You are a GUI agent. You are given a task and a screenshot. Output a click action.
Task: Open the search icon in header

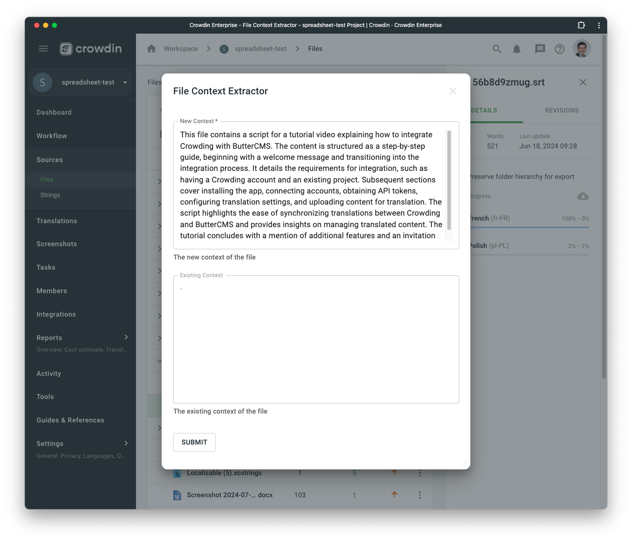(x=497, y=49)
